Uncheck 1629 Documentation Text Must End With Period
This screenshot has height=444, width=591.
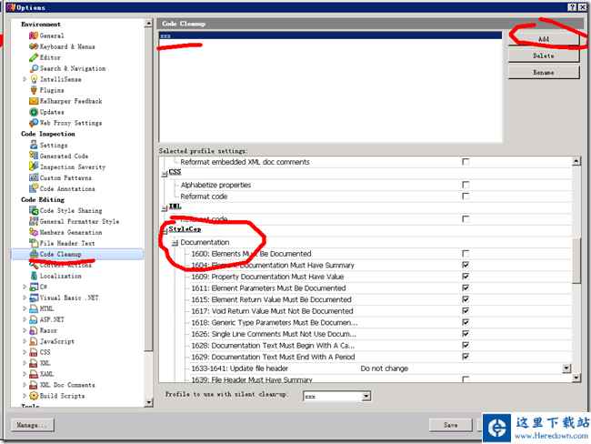coord(466,357)
